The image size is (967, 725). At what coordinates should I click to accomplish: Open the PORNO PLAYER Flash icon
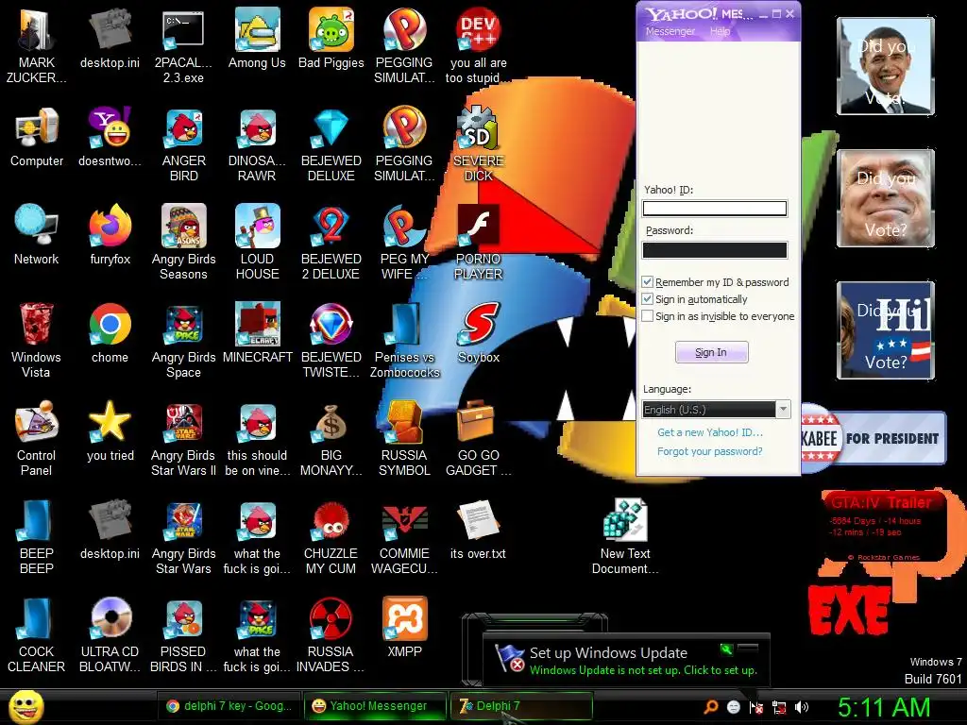(x=478, y=242)
